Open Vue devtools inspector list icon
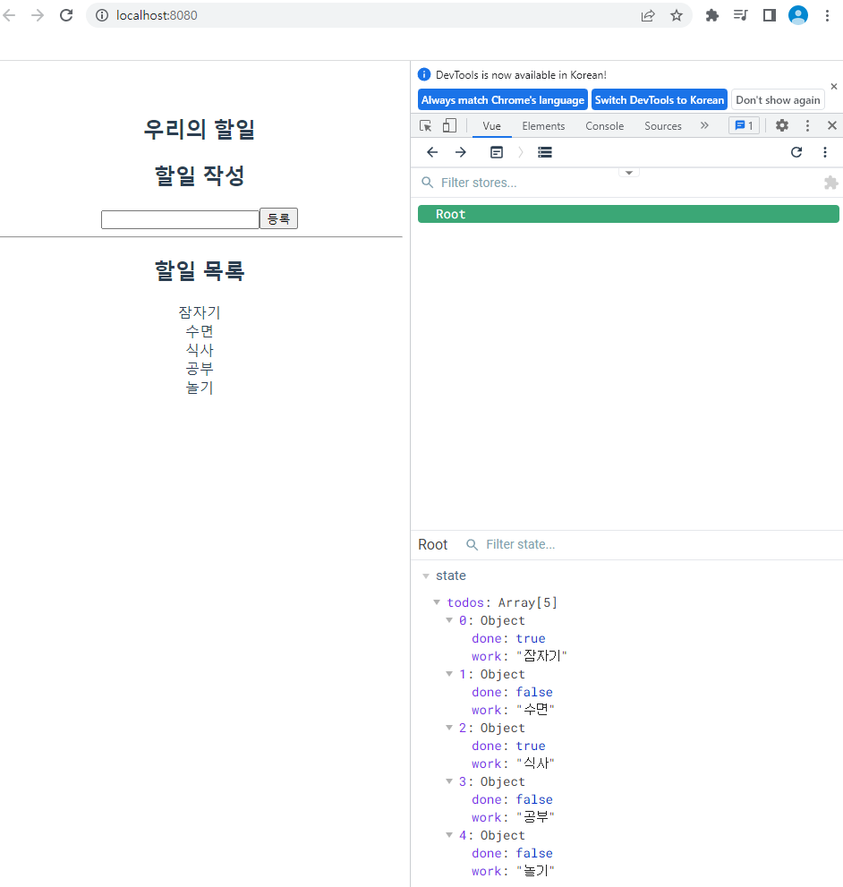 point(545,152)
